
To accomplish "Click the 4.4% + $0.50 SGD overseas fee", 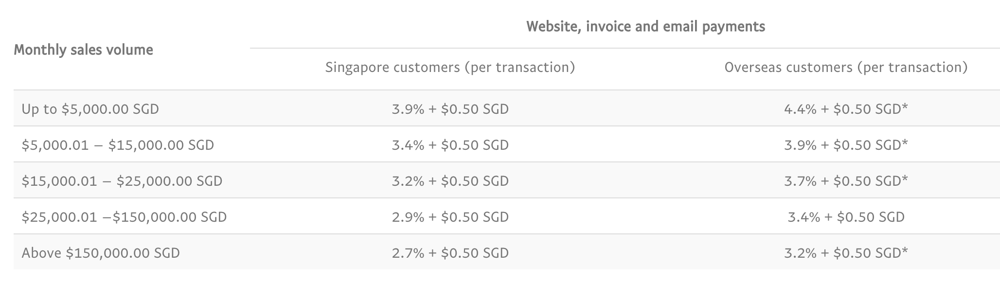I will click(845, 109).
